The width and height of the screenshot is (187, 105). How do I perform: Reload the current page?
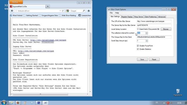point(63,11)
